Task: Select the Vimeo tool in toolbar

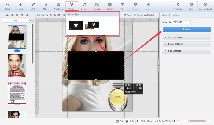Action: point(72,6)
